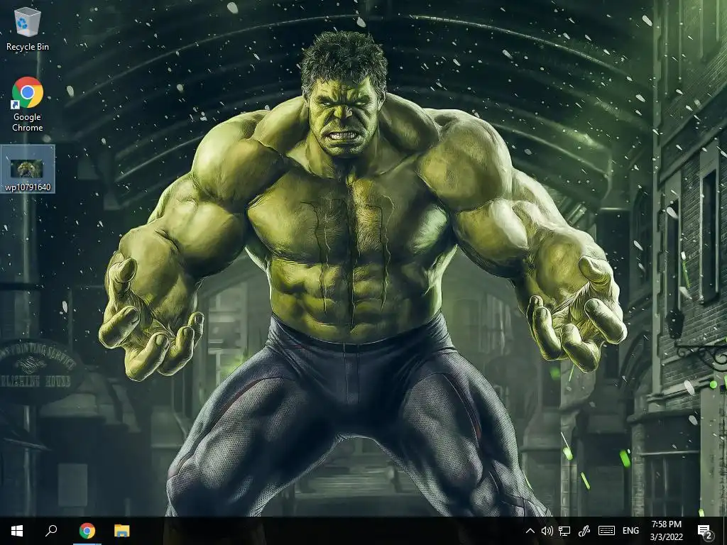Screen dimensions: 727x545
Task: Open the Windows Ink pen tray icon
Action: point(584,531)
